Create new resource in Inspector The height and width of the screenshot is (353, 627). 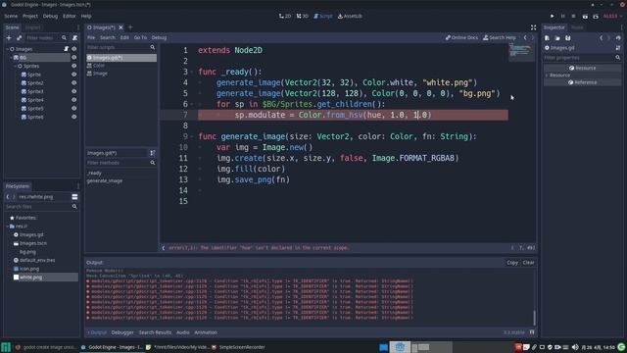[x=547, y=38]
